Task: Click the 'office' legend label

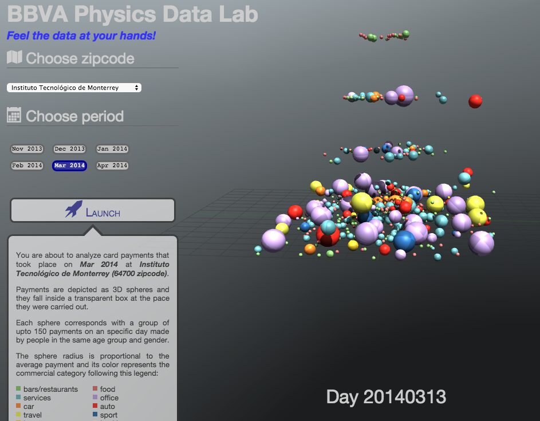Action: (x=109, y=398)
